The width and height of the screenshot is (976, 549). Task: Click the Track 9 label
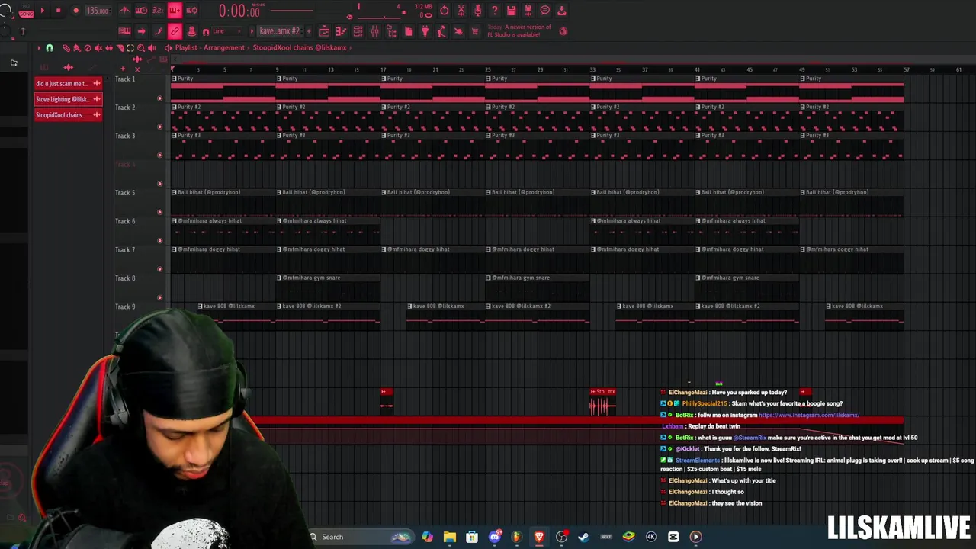pyautogui.click(x=125, y=307)
